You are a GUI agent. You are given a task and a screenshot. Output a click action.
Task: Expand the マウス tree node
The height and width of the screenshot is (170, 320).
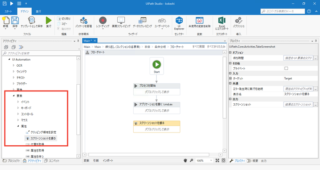click(18, 120)
